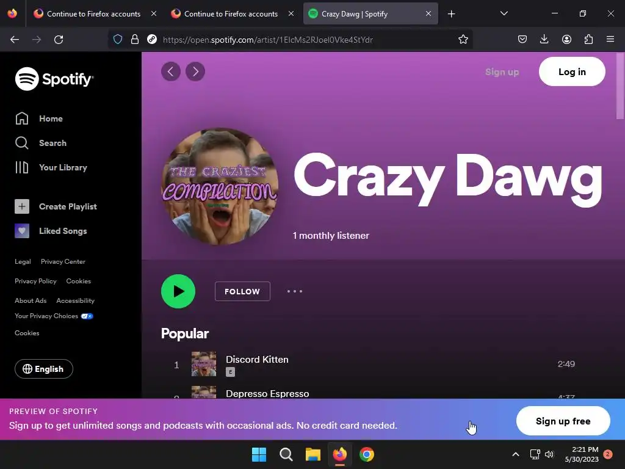The image size is (625, 469).
Task: Click the tracking protection shield icon
Action: click(x=118, y=40)
